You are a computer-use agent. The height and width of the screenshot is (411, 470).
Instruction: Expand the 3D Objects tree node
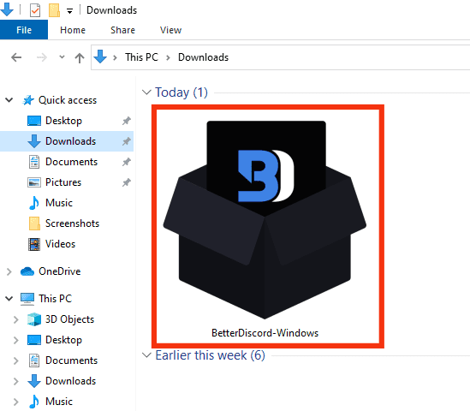(16, 319)
